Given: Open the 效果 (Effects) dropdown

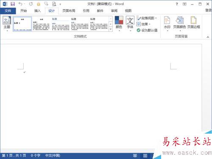Looking at the screenshot, I should 143,24.
